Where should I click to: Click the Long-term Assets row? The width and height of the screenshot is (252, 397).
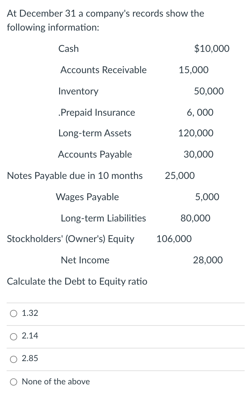pos(95,133)
